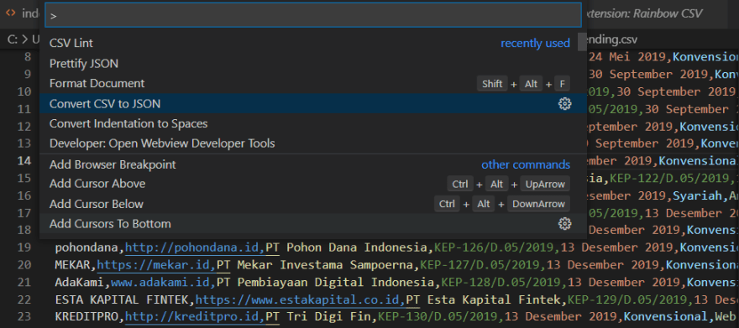Click 'PT Mekar Investama Sampoerna' text
Viewport: 739px width, 328px height.
[x=315, y=265]
